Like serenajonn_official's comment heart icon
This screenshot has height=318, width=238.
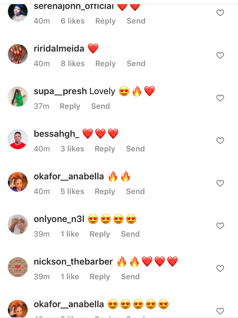220,13
